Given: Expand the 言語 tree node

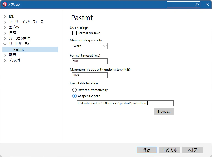Looking at the screenshot, I should pos(5,33).
